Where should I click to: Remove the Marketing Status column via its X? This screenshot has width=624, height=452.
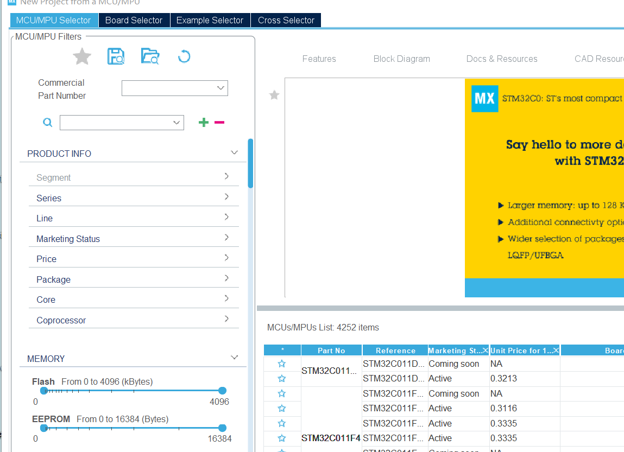point(485,350)
